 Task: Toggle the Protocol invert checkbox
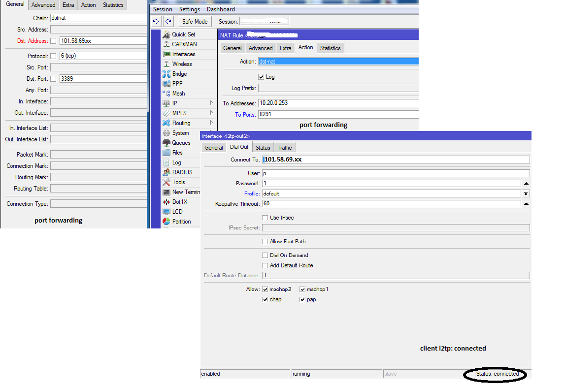53,56
